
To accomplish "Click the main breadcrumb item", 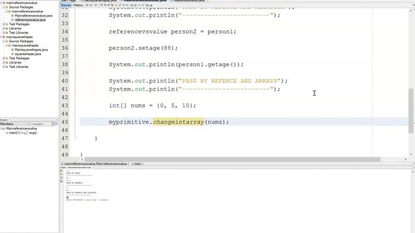I will pos(137,164).
